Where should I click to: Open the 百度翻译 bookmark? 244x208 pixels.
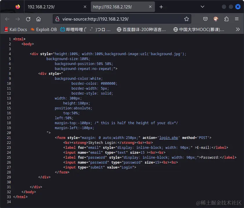[x=141, y=29]
